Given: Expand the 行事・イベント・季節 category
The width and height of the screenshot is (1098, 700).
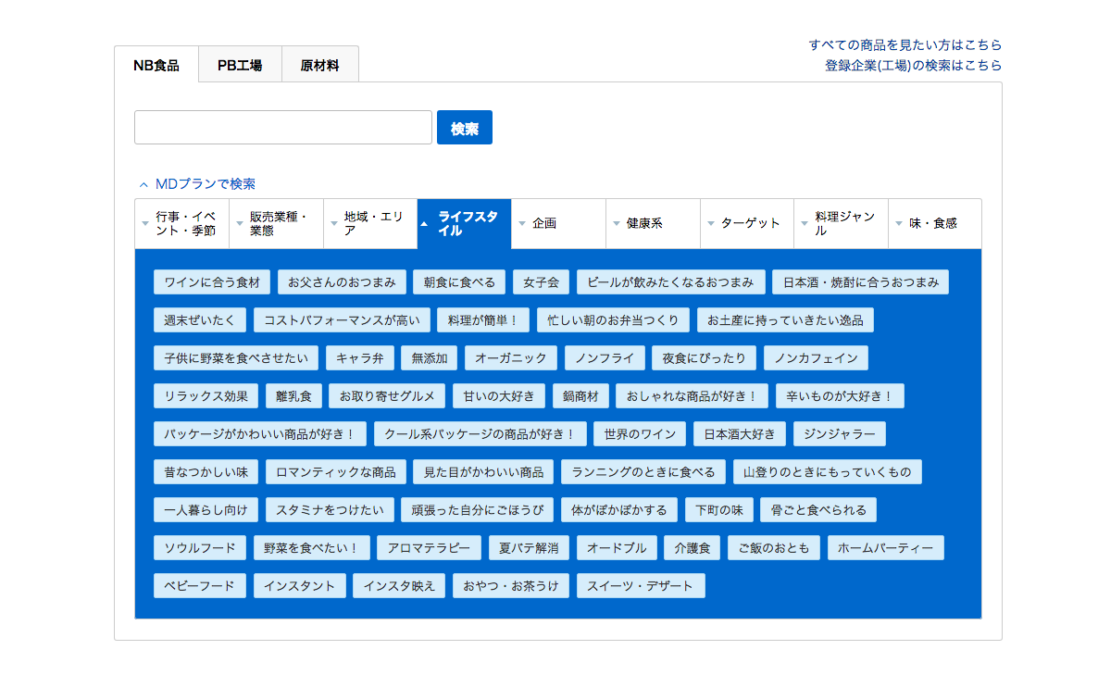Looking at the screenshot, I should [x=182, y=224].
